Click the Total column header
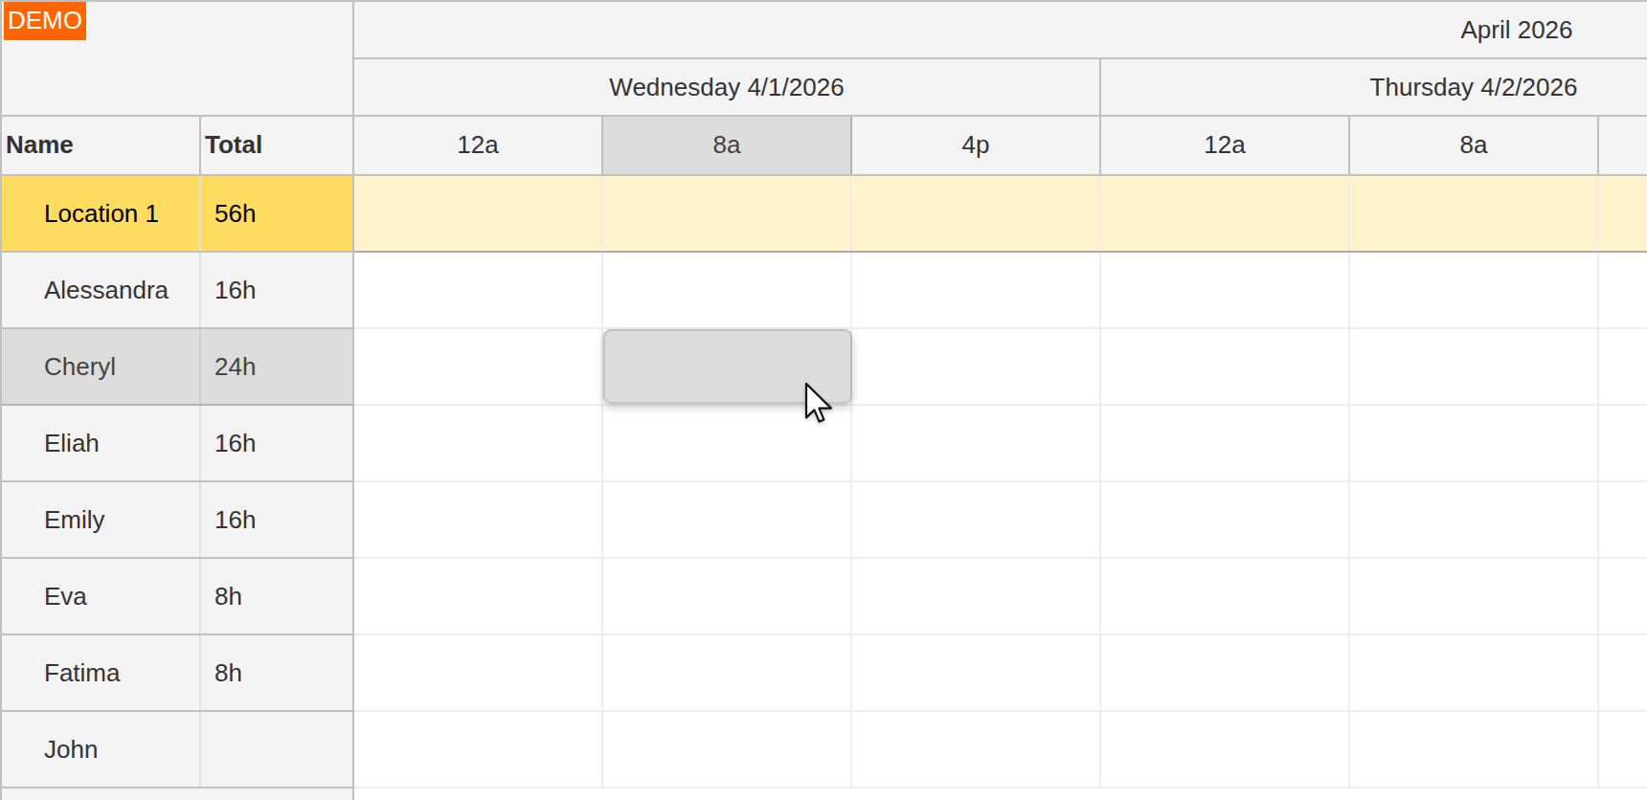Screen dimensions: 1647x800 (232, 144)
